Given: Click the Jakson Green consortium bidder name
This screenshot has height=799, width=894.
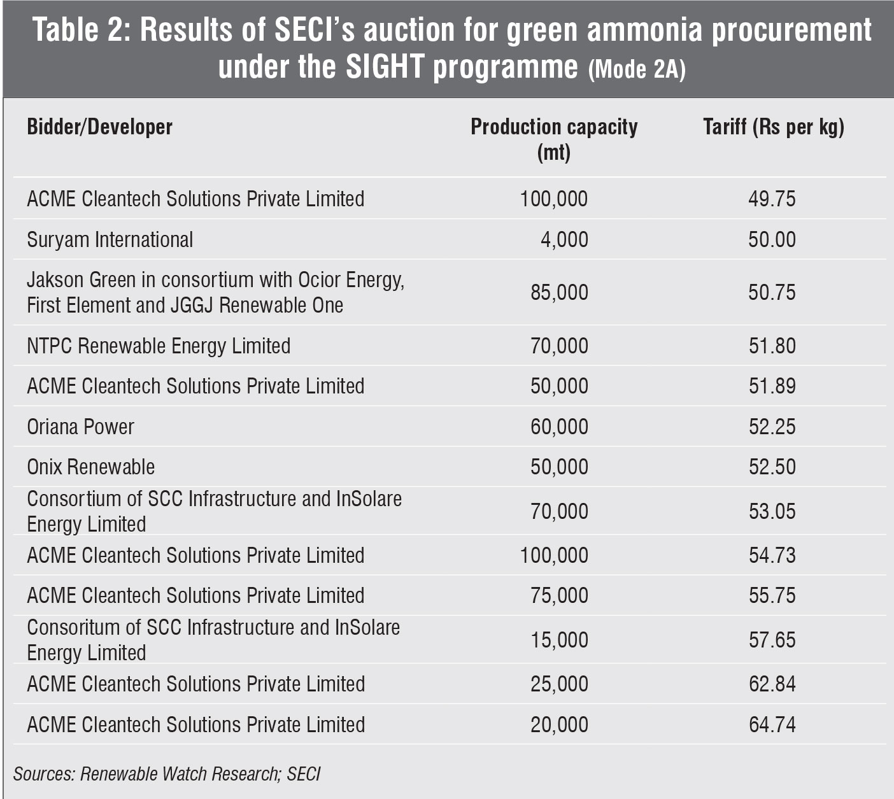Looking at the screenshot, I should pyautogui.click(x=215, y=292).
